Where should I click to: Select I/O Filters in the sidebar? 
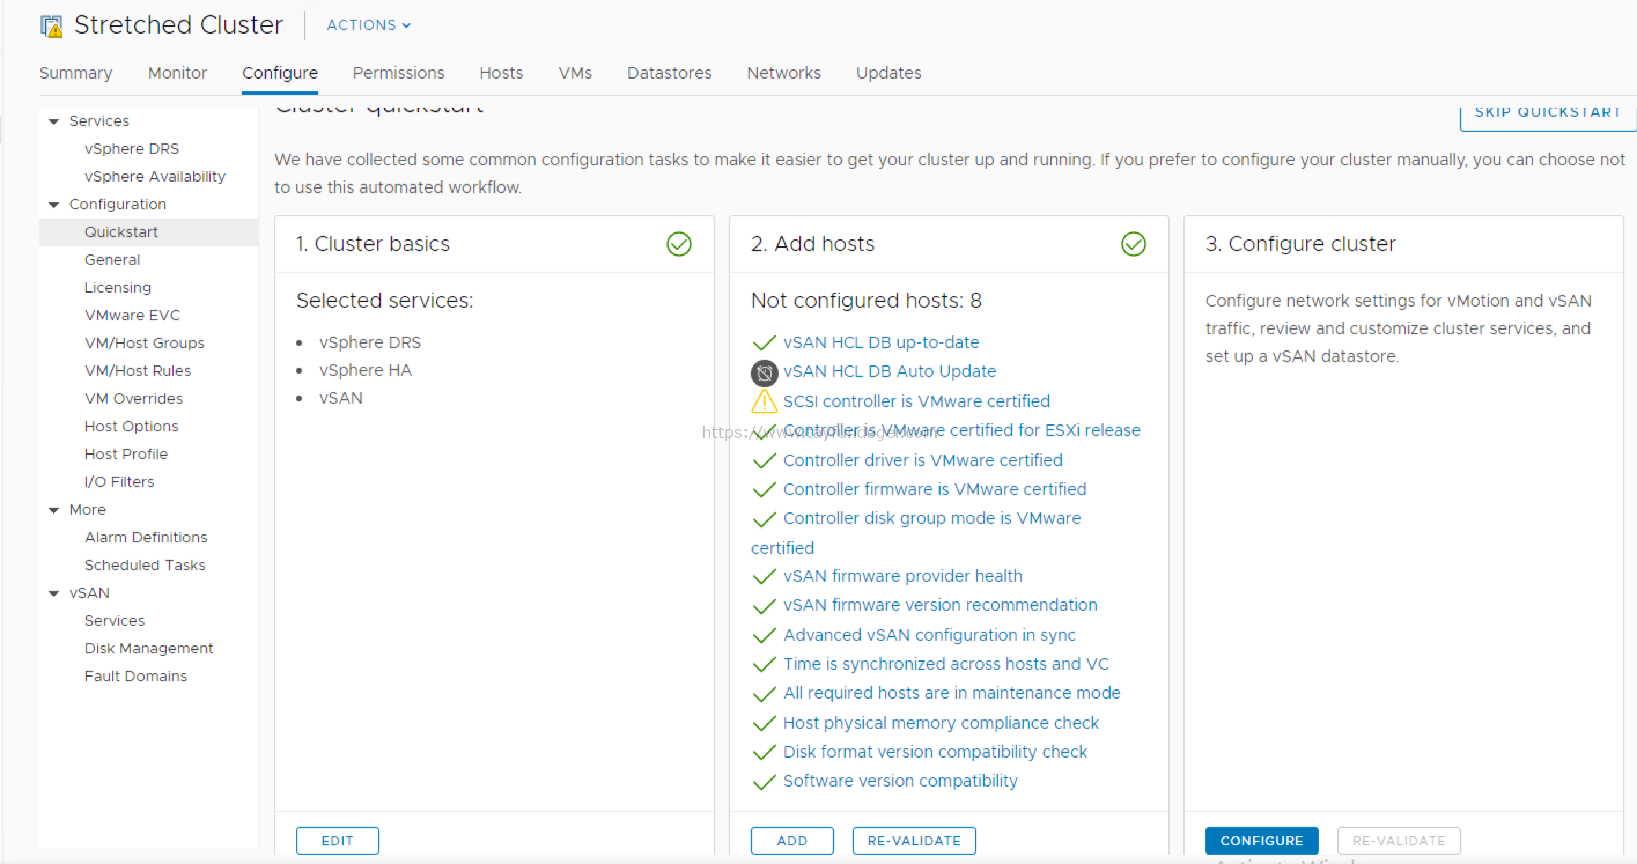tap(119, 482)
